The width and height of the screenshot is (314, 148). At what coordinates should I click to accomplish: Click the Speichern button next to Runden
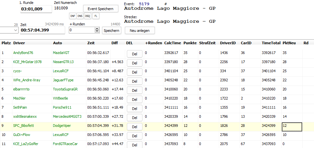[x=112, y=30]
